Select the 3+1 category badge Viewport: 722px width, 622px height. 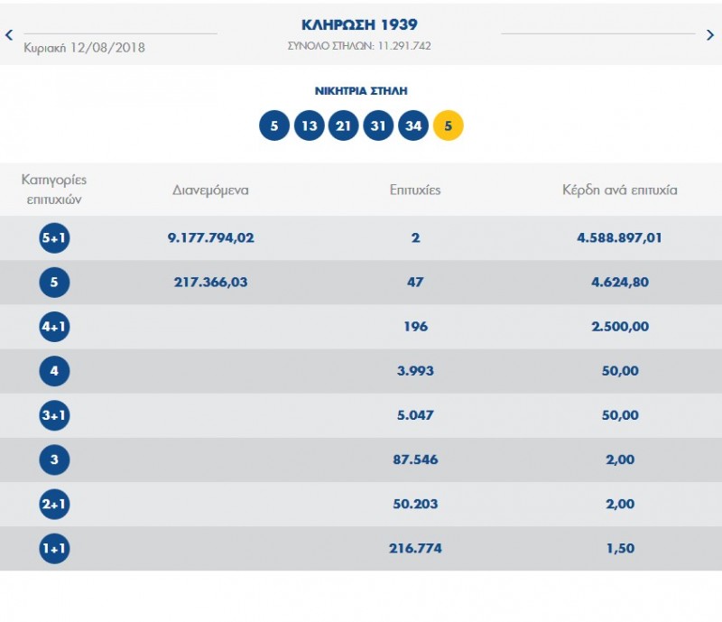(54, 415)
